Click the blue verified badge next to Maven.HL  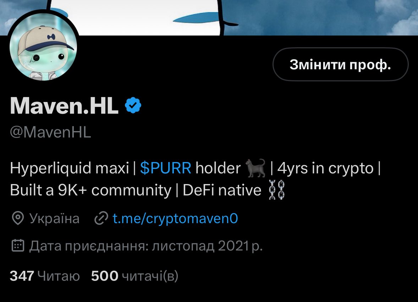point(133,106)
